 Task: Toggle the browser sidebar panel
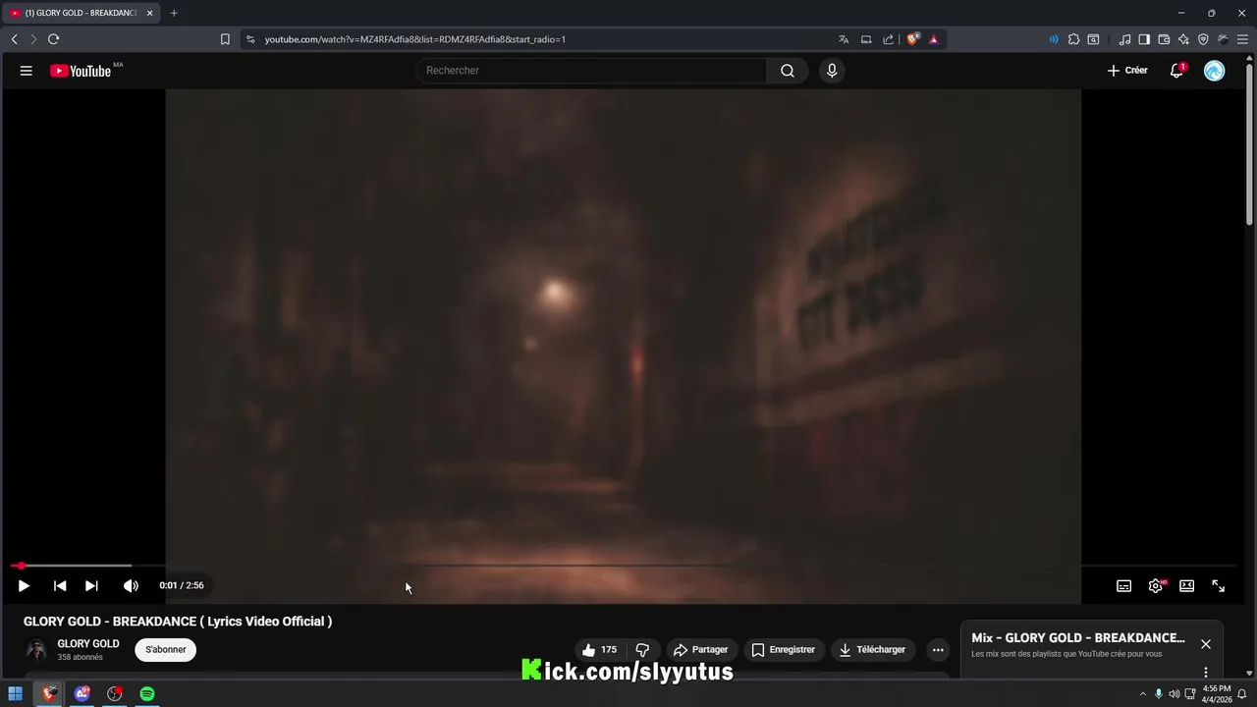(1144, 39)
